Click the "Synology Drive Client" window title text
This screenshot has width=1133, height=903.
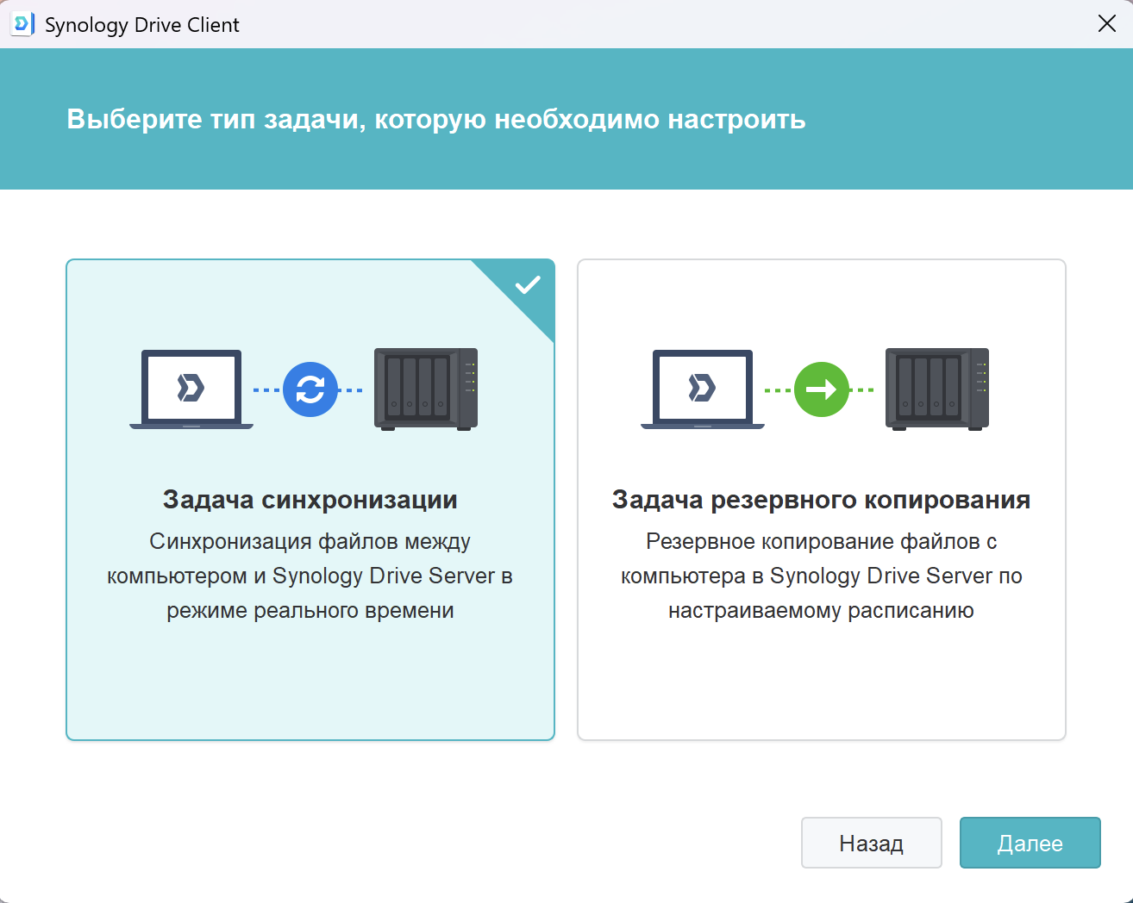142,25
